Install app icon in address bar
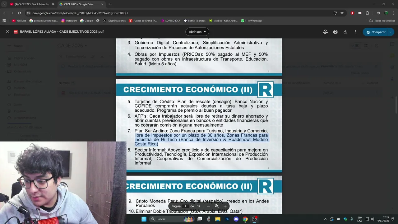This screenshot has width=398, height=224. (335, 13)
